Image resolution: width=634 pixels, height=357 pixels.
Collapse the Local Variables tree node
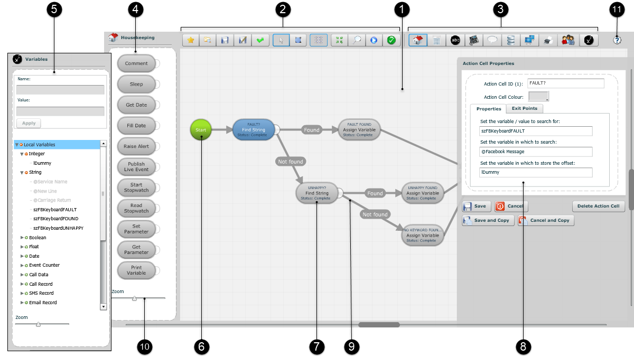[17, 145]
